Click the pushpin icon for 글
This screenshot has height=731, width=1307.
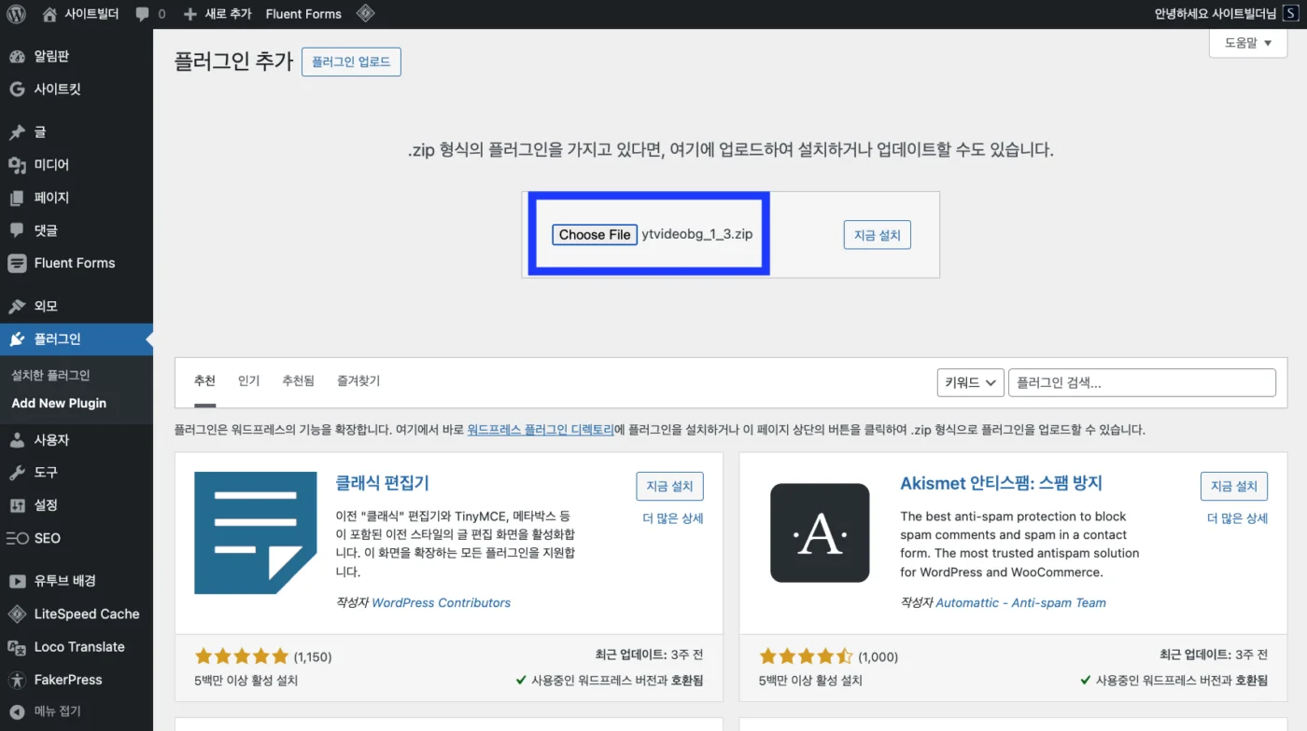[x=17, y=132]
